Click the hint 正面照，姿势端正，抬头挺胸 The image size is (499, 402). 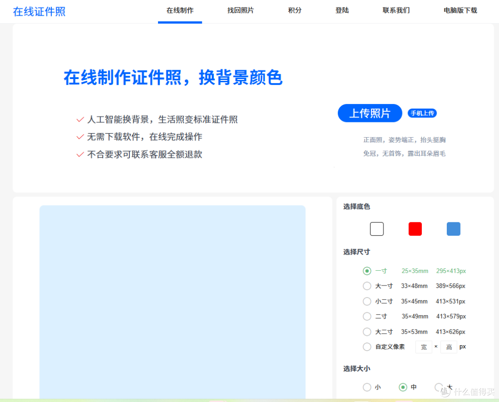coord(404,140)
